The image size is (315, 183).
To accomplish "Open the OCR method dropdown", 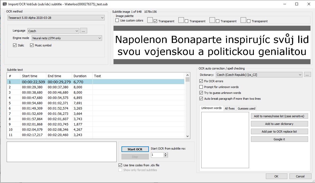I will [56, 18].
